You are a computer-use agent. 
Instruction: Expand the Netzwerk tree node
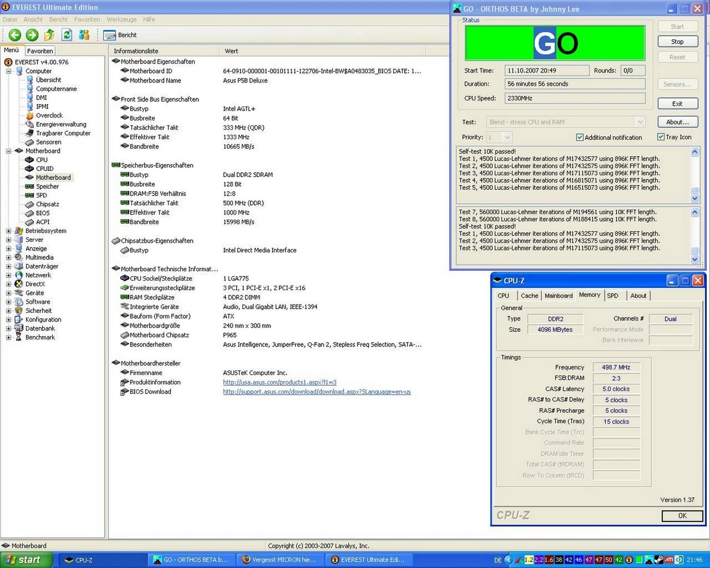pyautogui.click(x=8, y=275)
